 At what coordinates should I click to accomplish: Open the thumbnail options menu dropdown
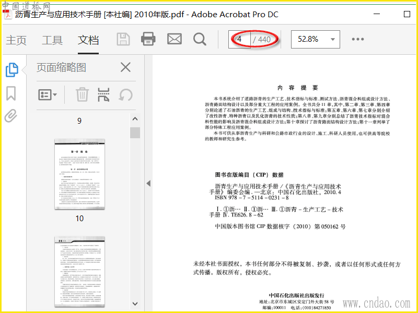[48, 94]
